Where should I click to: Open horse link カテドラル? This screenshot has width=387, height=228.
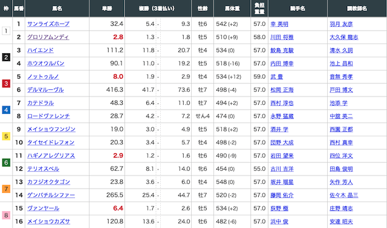point(41,103)
